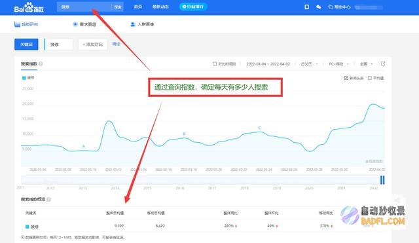
Task: Open 最新动态 in the top navigation
Action: 160,7
